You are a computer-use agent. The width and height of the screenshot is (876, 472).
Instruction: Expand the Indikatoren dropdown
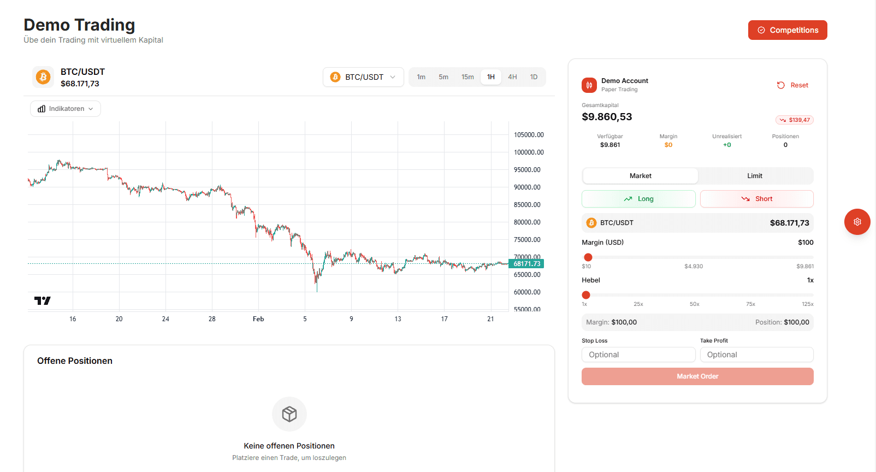point(66,109)
